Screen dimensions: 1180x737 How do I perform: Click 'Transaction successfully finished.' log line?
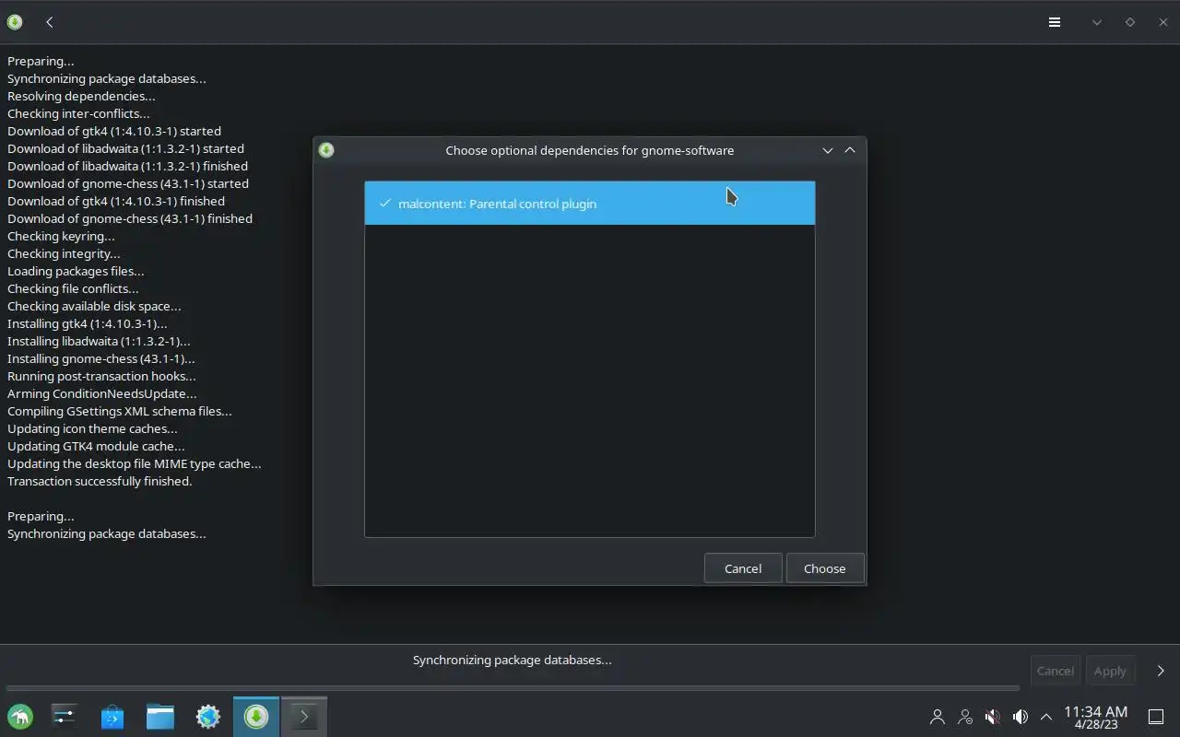coord(100,481)
